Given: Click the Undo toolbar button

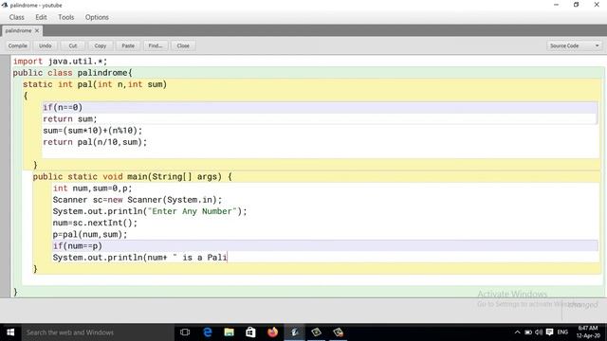Looking at the screenshot, I should (46, 45).
